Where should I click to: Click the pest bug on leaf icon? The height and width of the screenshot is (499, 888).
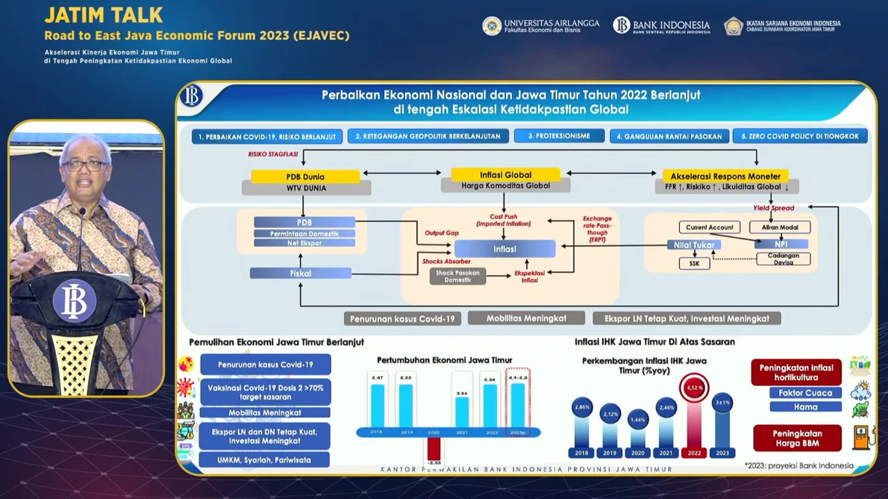(861, 409)
